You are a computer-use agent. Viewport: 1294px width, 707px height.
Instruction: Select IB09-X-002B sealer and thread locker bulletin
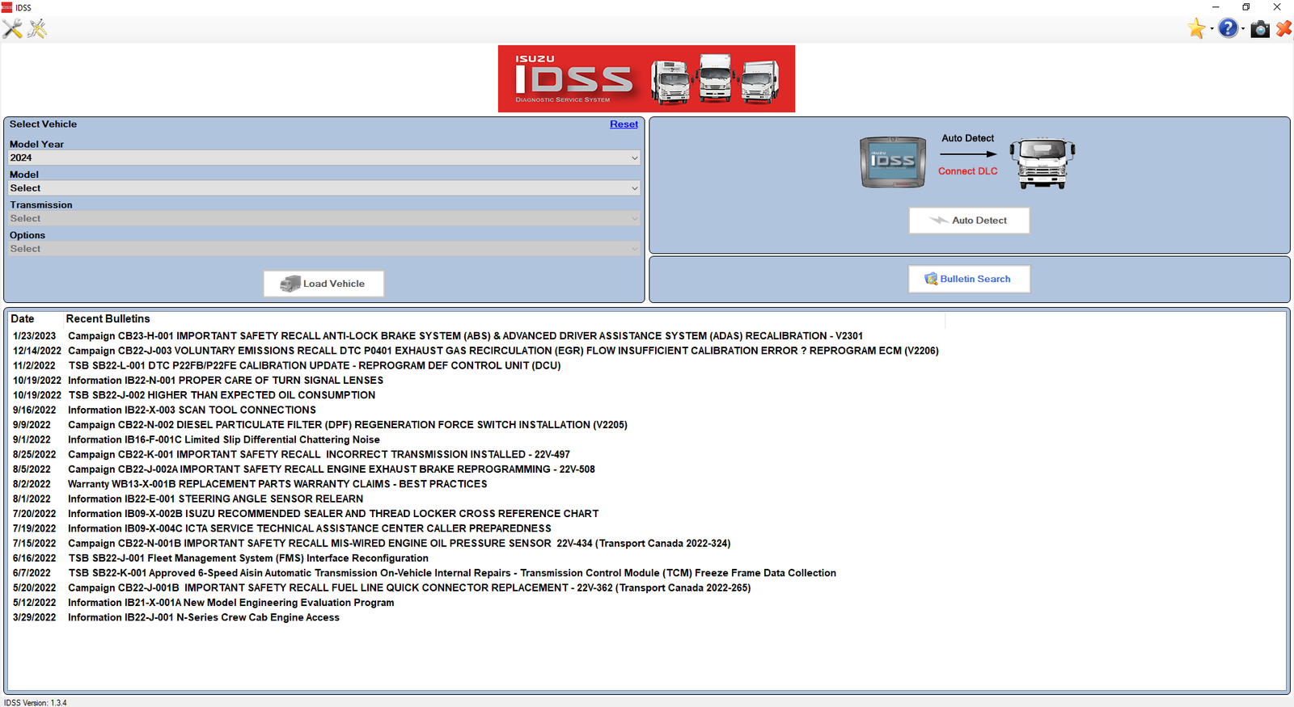(333, 514)
